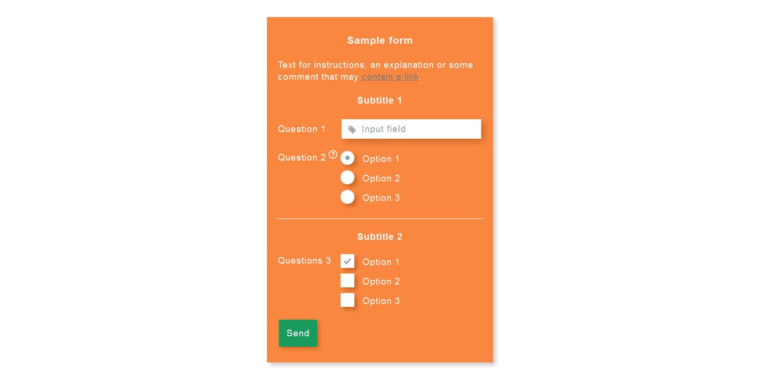Image resolution: width=760 pixels, height=380 pixels.
Task: Uncheck the checked Option 1 checkbox
Action: 348,261
